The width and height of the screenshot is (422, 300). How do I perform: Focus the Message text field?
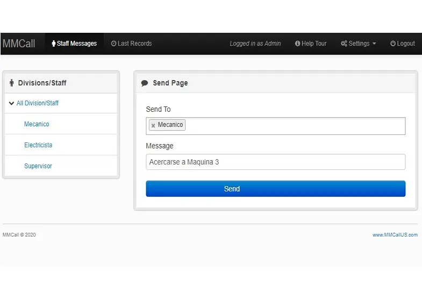pyautogui.click(x=275, y=162)
